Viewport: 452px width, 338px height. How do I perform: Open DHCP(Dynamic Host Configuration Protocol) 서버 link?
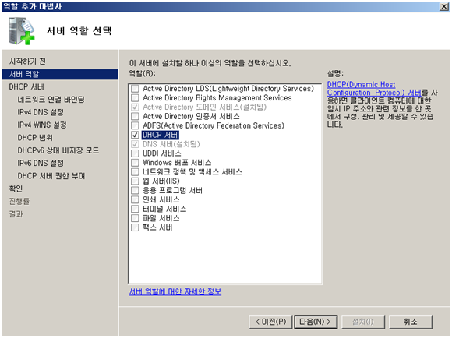pyautogui.click(x=374, y=89)
